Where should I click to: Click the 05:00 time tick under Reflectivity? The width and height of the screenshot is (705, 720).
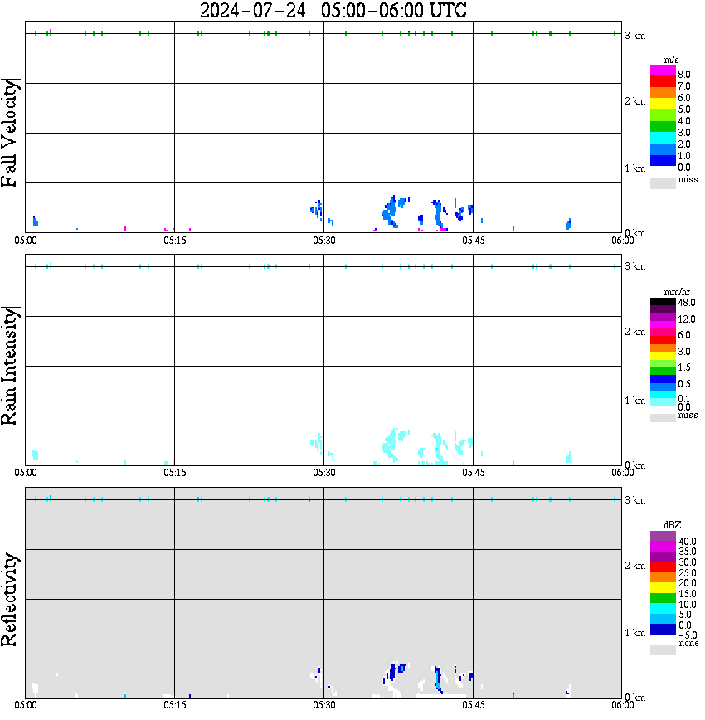pos(25,705)
